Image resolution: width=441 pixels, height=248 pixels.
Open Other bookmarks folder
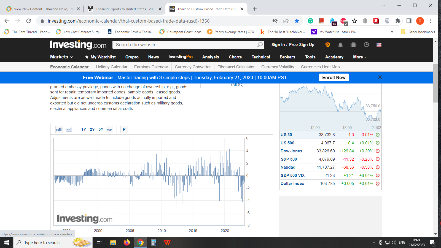418,32
